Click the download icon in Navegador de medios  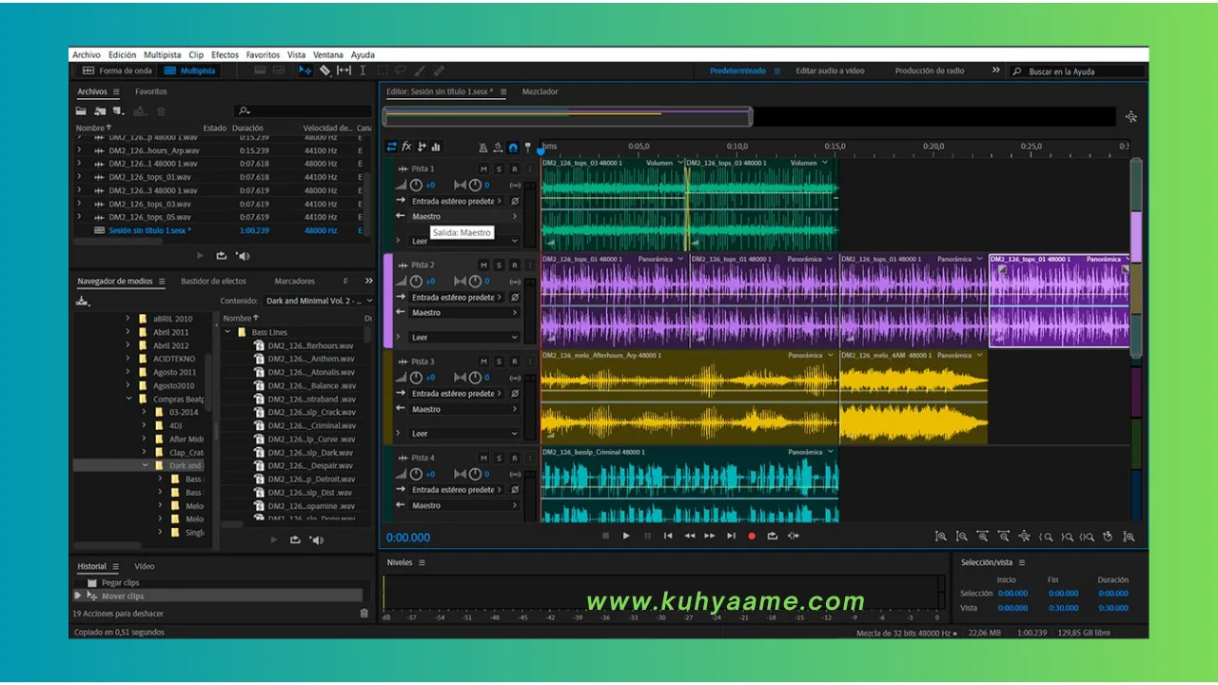click(82, 301)
